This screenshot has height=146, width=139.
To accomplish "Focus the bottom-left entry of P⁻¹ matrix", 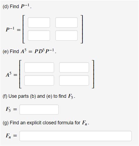I will tap(39, 36).
